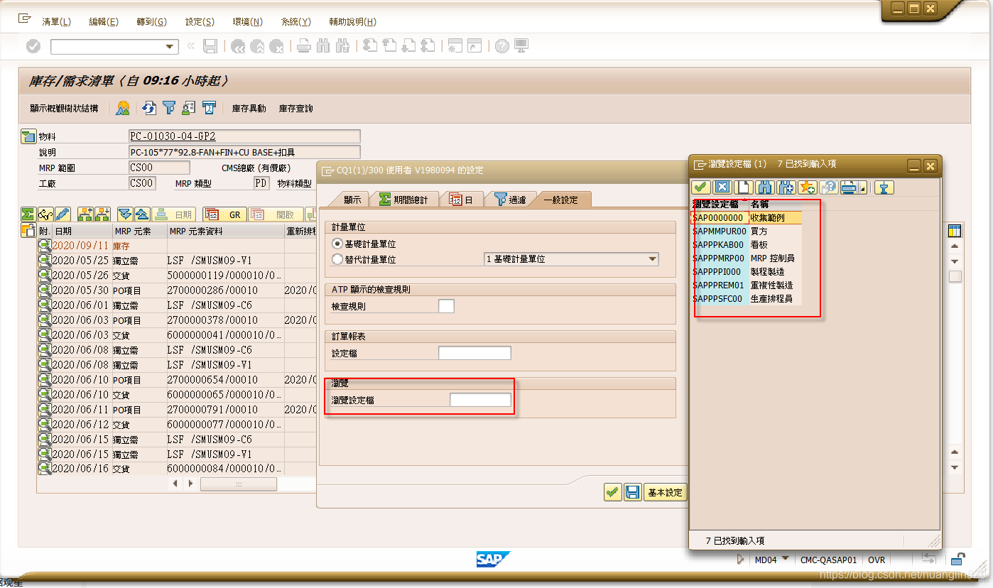Screen dimensions: 993x588
Task: Click the star Add to Favorites icon
Action: tap(805, 187)
